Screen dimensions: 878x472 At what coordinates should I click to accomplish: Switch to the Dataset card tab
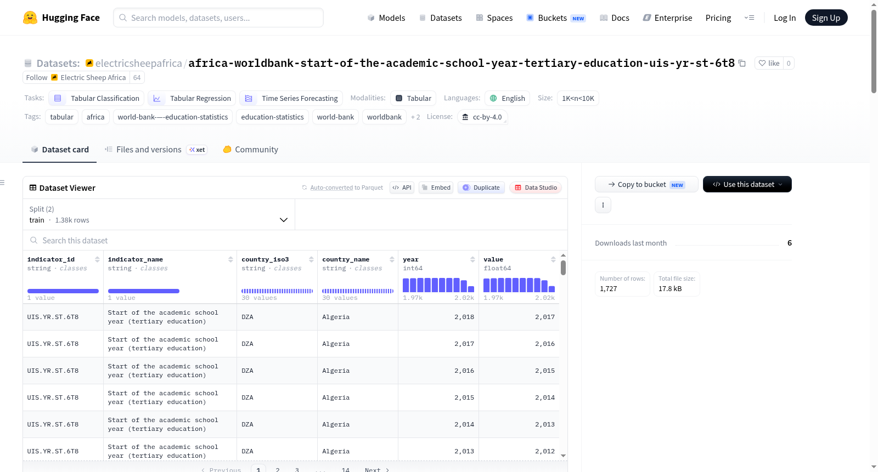(60, 150)
